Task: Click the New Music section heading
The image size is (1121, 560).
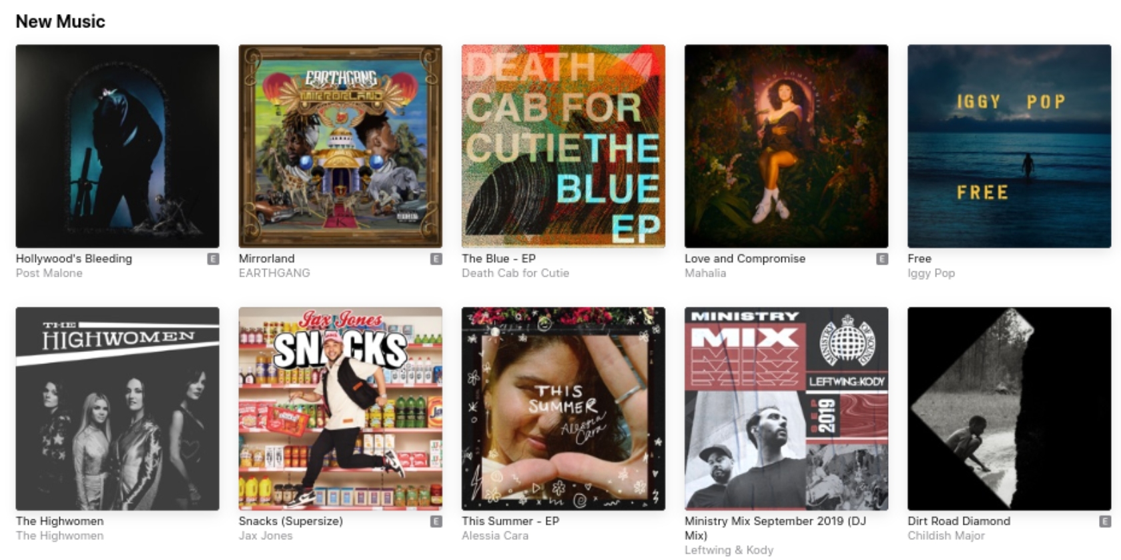Action: click(x=61, y=21)
